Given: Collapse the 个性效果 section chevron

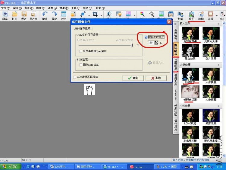Looking at the screenshot, I should [219, 106].
